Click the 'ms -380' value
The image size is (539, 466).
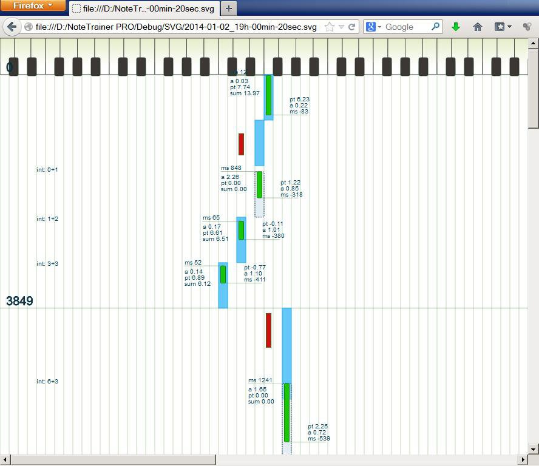pyautogui.click(x=273, y=236)
